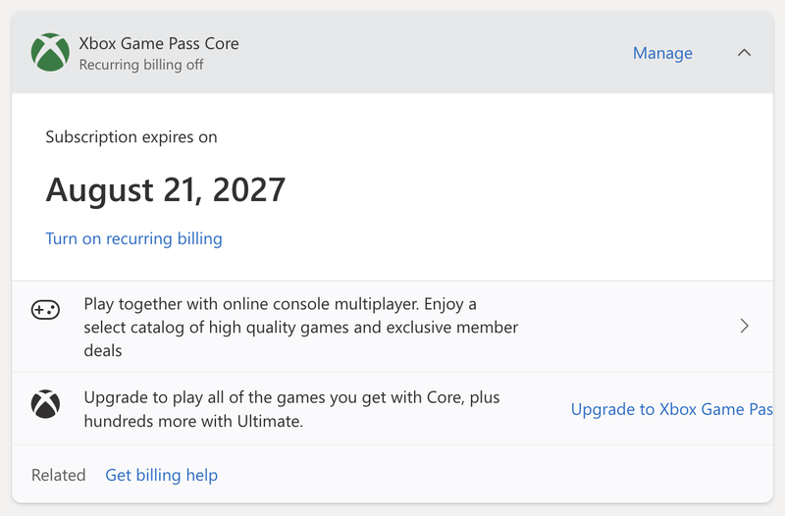
Task: Click the Upgrade to Xbox Game Pass link
Action: (x=671, y=409)
